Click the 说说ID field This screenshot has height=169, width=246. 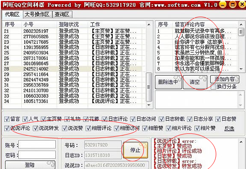click(117, 165)
